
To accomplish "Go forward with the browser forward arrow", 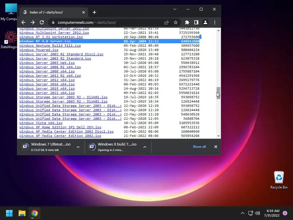I will (33, 22).
